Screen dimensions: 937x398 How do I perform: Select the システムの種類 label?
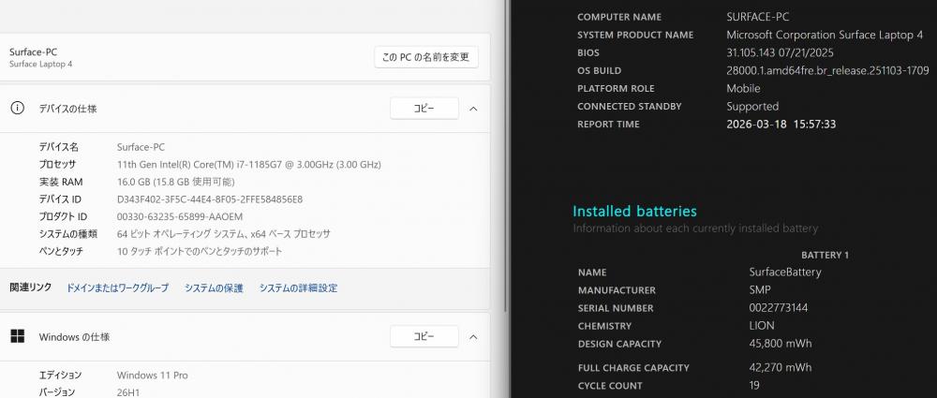[x=67, y=234]
